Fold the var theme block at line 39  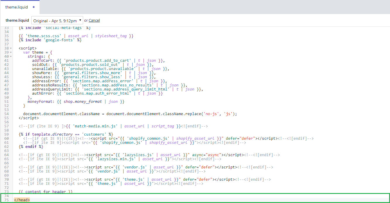11,52
